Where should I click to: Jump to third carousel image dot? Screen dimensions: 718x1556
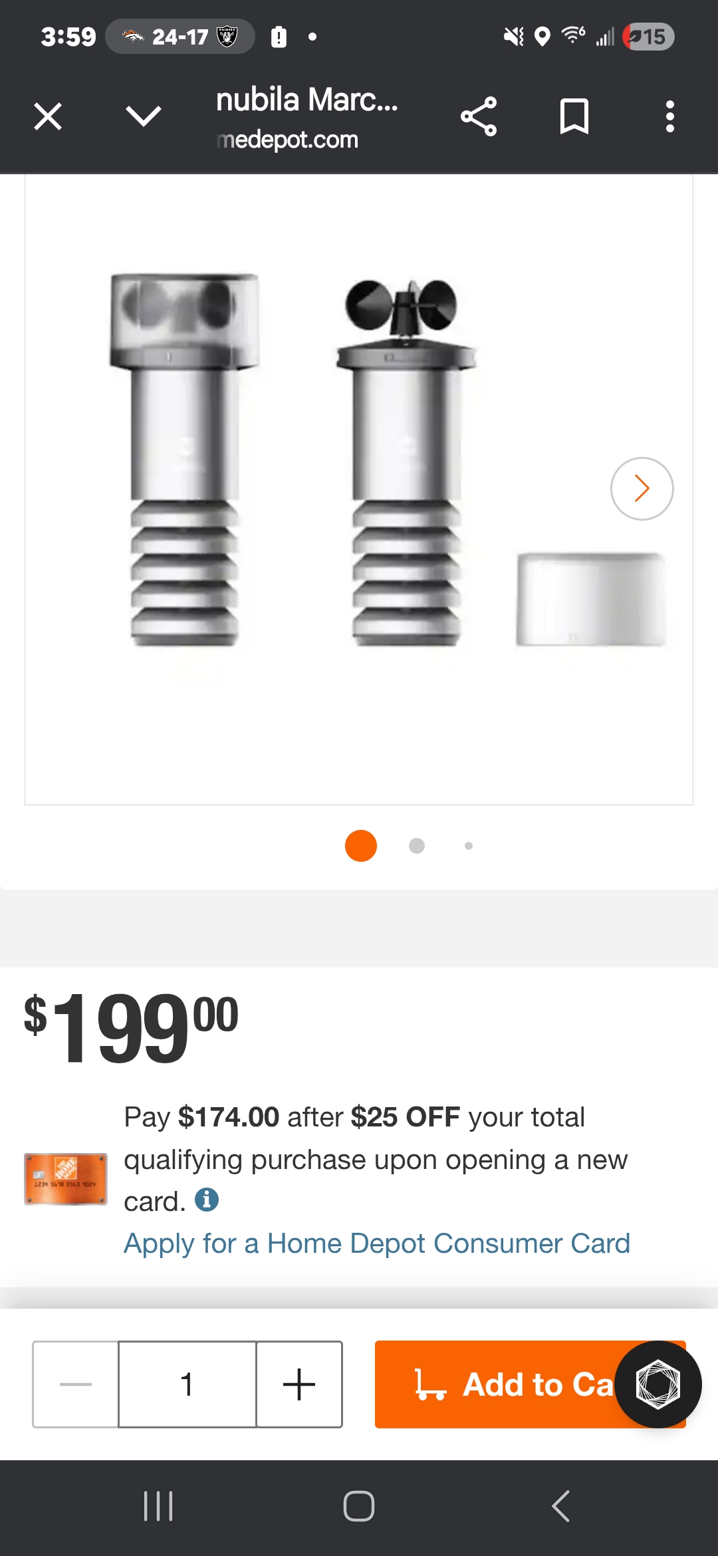(469, 846)
